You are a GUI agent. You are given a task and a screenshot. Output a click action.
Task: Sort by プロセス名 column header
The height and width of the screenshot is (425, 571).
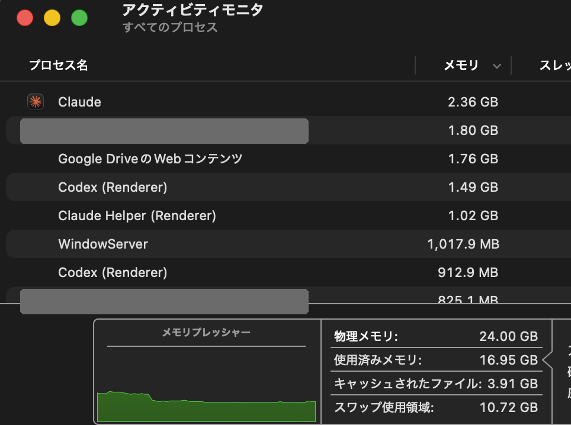point(58,65)
